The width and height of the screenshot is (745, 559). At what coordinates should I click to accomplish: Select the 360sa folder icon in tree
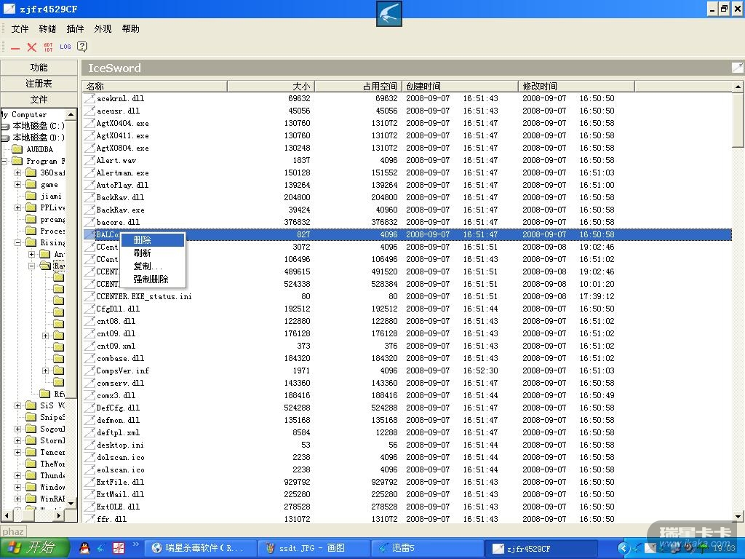[31, 173]
